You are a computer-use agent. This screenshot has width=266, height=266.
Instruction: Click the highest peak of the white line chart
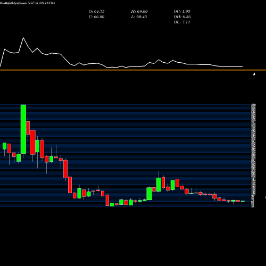pos(23,38)
